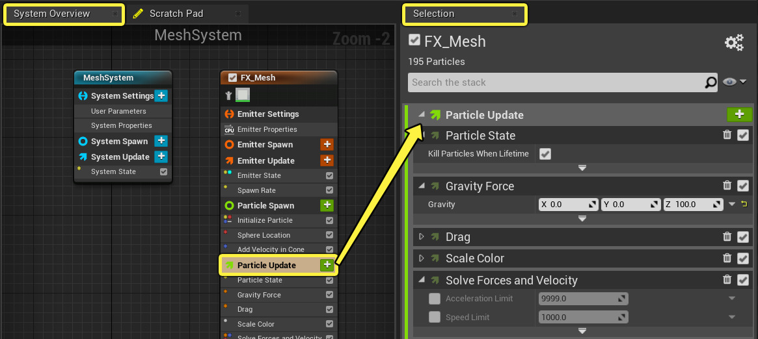Toggle the eye view options dropdown
The width and height of the screenshot is (758, 339).
coord(734,82)
